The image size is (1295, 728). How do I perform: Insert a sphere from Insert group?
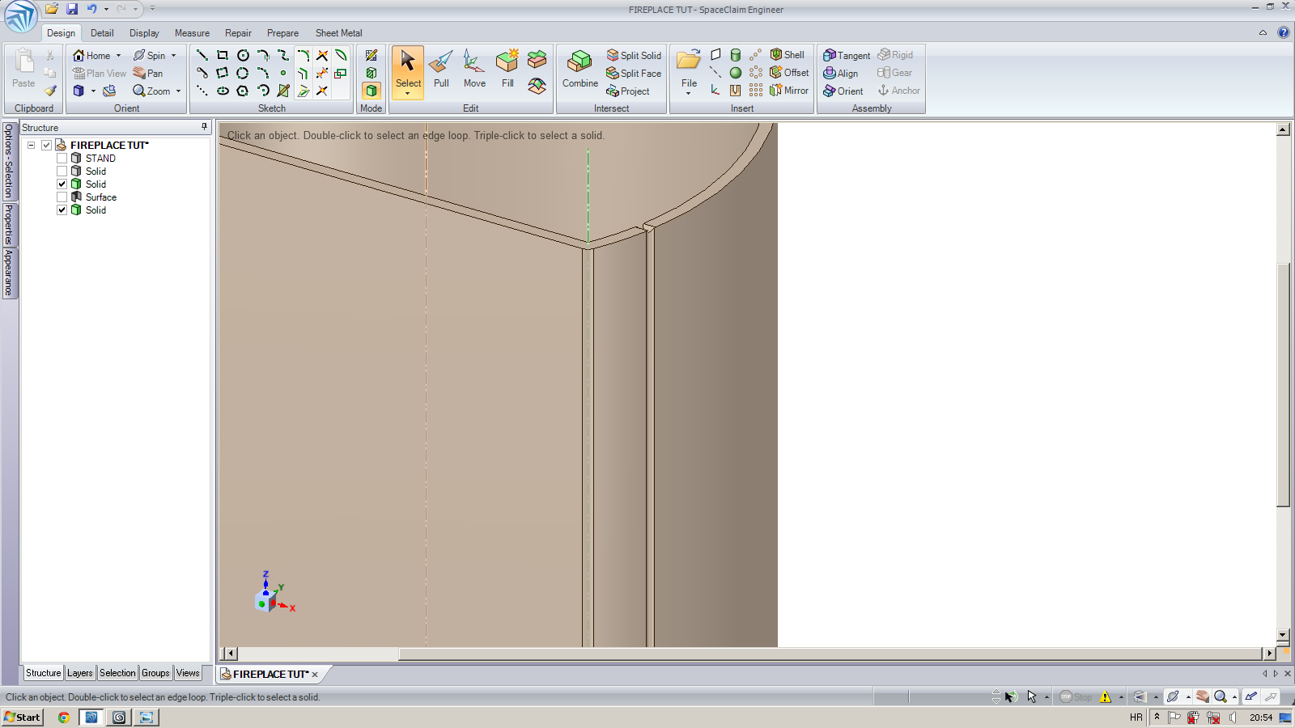pos(736,73)
